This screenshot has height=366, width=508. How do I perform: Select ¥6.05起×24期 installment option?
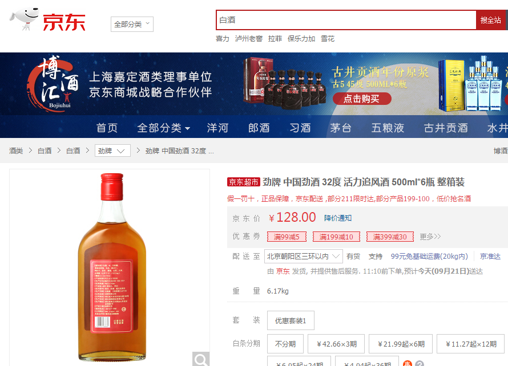coord(299,361)
